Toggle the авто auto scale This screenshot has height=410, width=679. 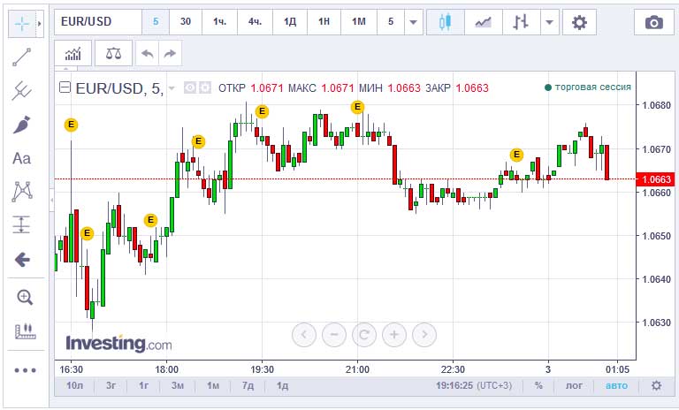pos(615,385)
